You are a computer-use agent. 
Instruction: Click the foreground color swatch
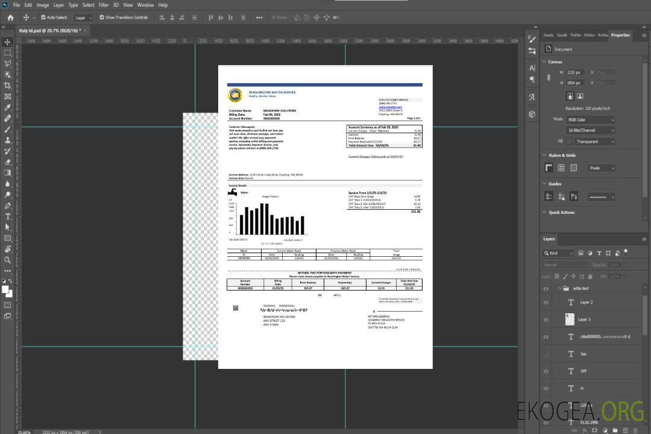[5, 289]
